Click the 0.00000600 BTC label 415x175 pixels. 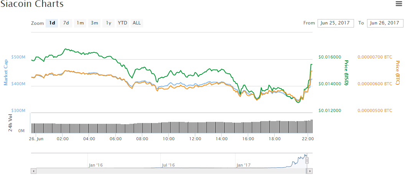pos(375,84)
